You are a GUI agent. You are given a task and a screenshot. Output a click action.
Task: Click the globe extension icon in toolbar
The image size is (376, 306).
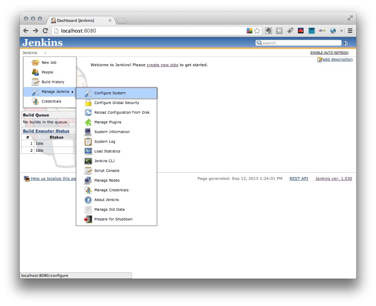(333, 30)
